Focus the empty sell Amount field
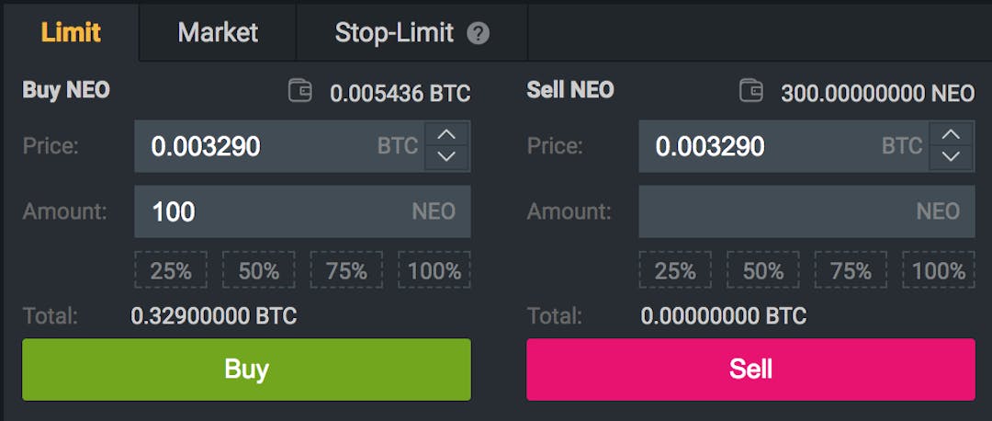The height and width of the screenshot is (421, 992). (781, 211)
